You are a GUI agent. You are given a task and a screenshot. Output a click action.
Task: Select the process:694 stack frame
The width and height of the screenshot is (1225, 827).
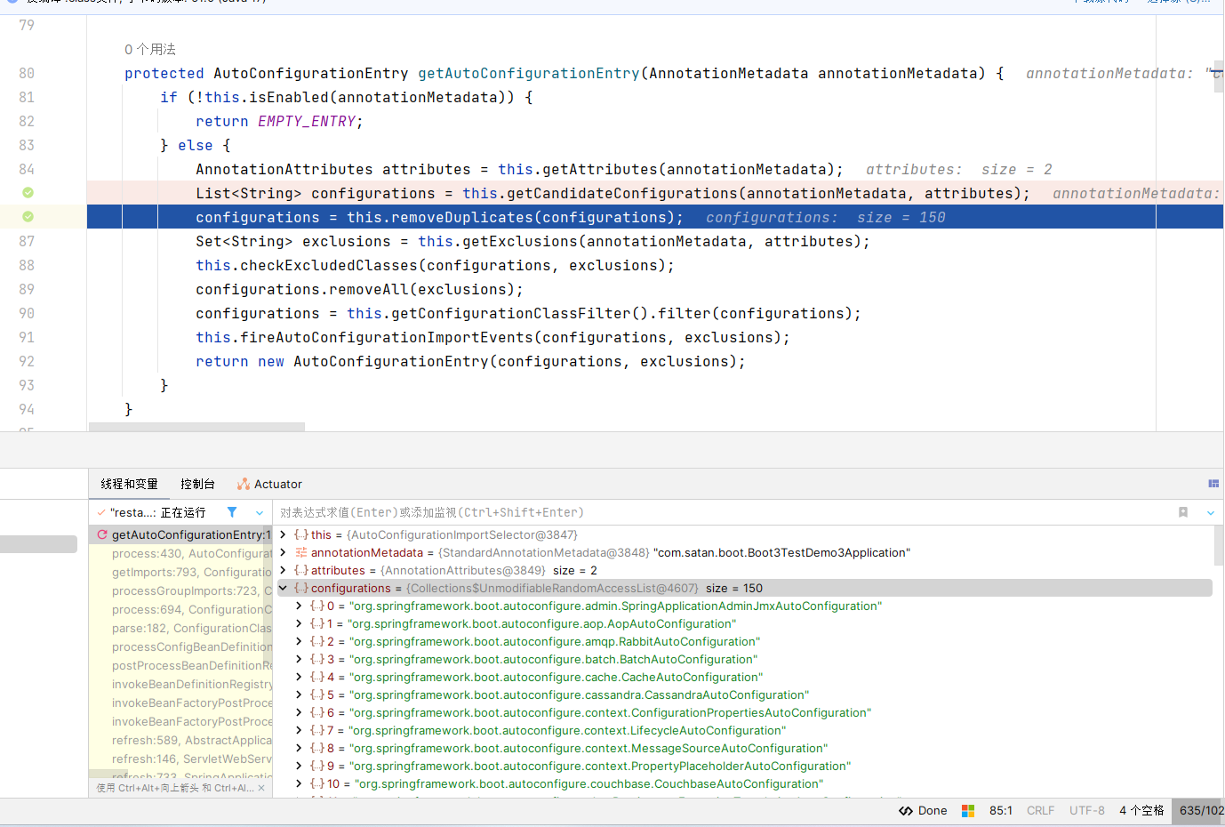(x=180, y=609)
